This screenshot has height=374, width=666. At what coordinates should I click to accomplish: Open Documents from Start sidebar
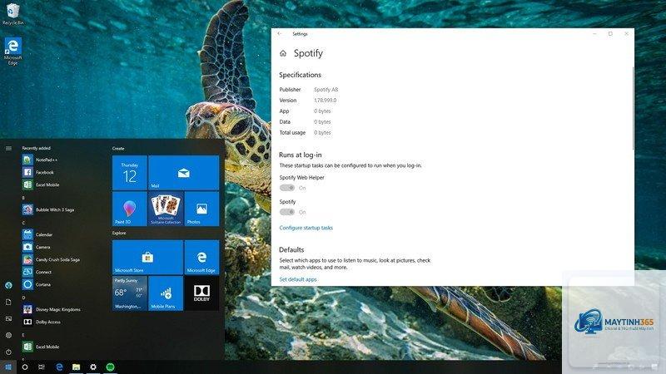[x=8, y=302]
